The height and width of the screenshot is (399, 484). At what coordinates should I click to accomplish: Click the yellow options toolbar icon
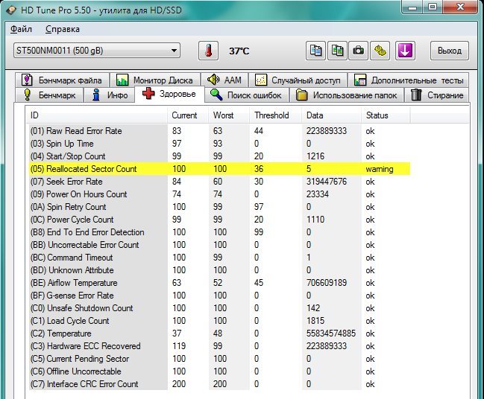click(x=380, y=51)
